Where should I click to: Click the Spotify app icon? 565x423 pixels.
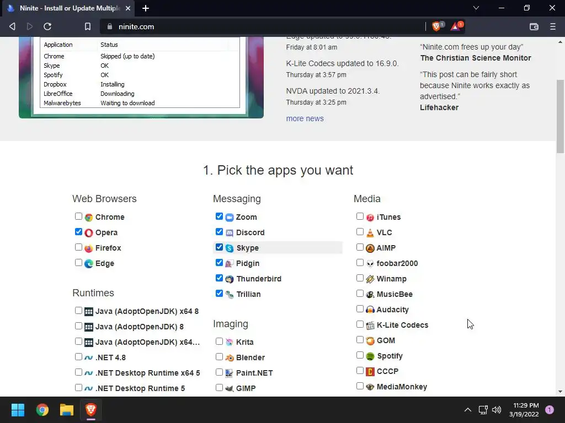(370, 356)
